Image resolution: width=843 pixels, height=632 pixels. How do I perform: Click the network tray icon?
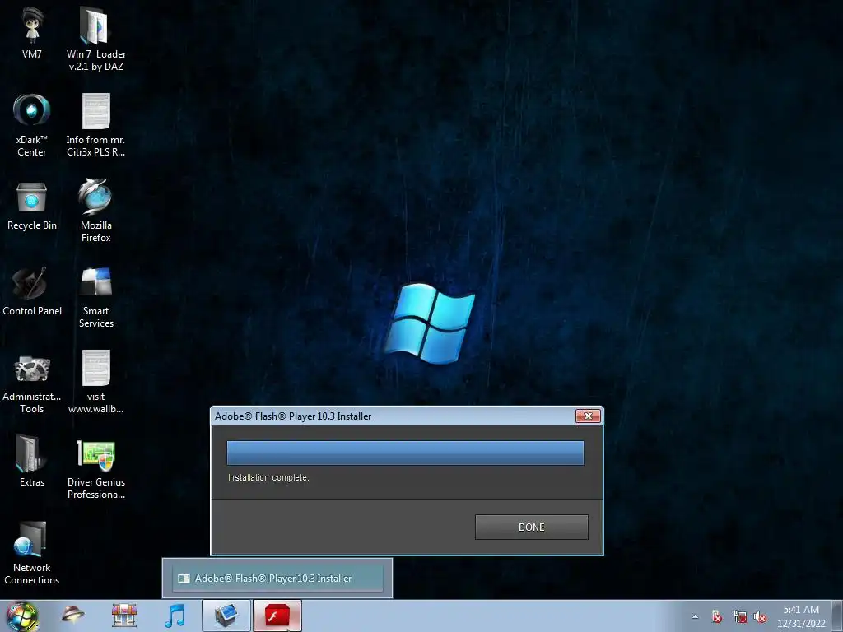click(x=740, y=616)
